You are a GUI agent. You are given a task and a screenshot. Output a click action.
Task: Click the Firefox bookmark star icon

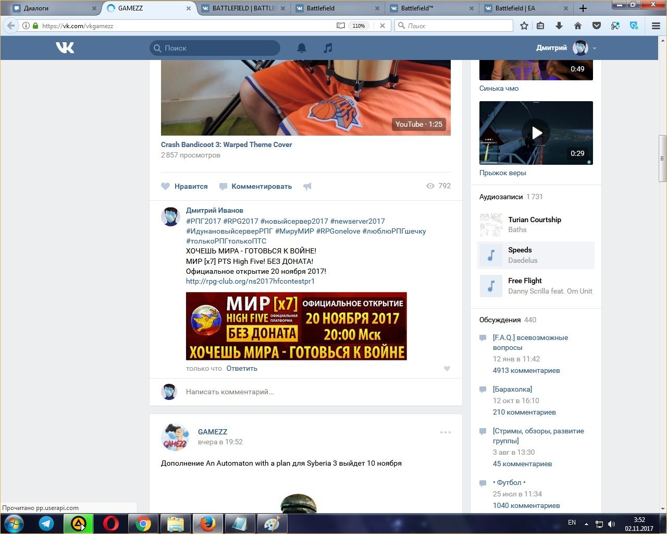(524, 26)
